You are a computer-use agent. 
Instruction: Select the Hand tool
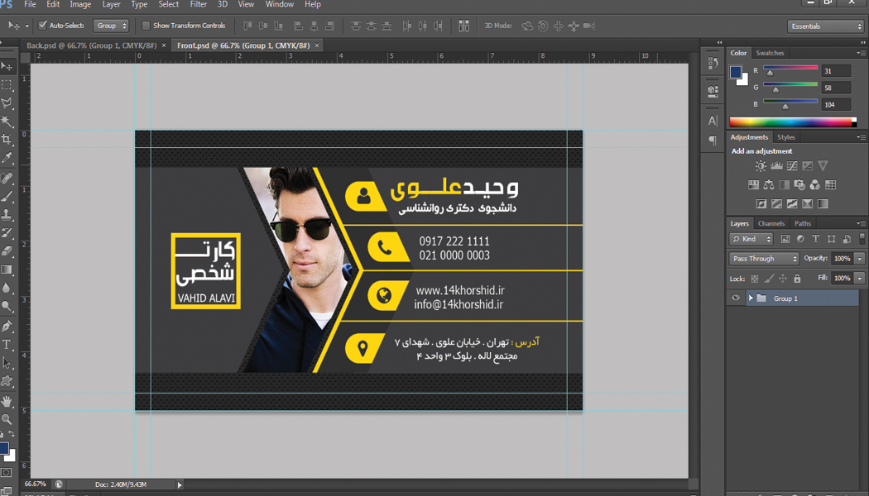click(7, 401)
